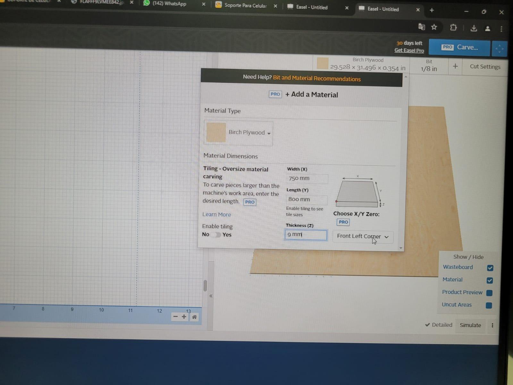The width and height of the screenshot is (513, 385).
Task: Click the dialog scroll up arrow
Action: coord(406,77)
